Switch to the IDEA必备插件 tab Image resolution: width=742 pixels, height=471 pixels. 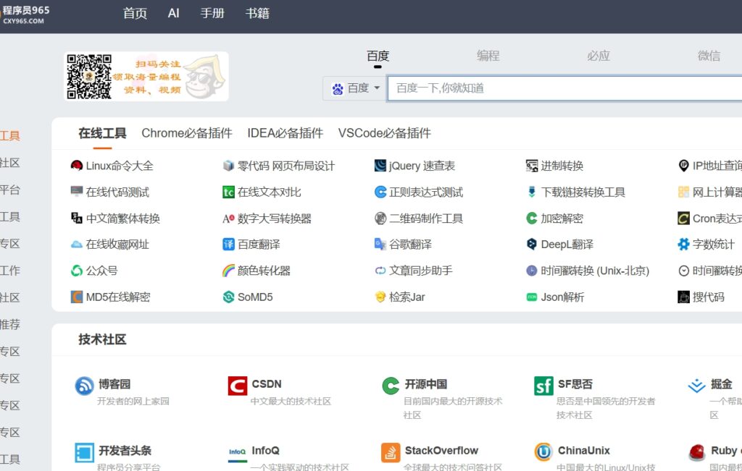(285, 133)
